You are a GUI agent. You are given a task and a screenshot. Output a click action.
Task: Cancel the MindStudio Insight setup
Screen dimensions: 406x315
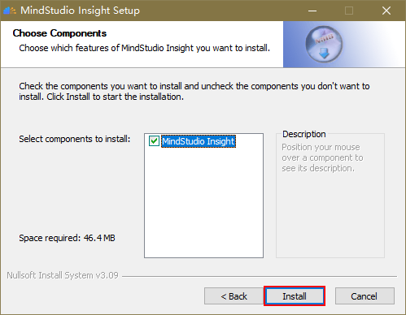[x=365, y=296]
